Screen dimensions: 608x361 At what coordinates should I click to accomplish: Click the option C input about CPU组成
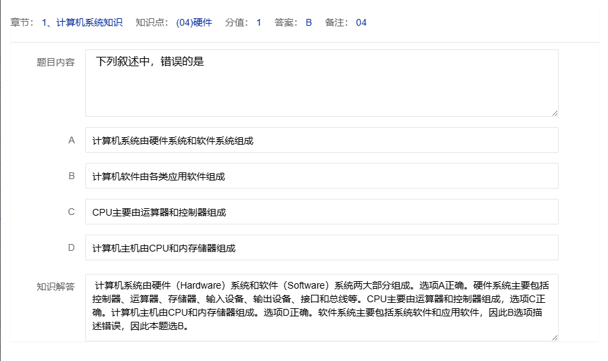click(x=321, y=212)
